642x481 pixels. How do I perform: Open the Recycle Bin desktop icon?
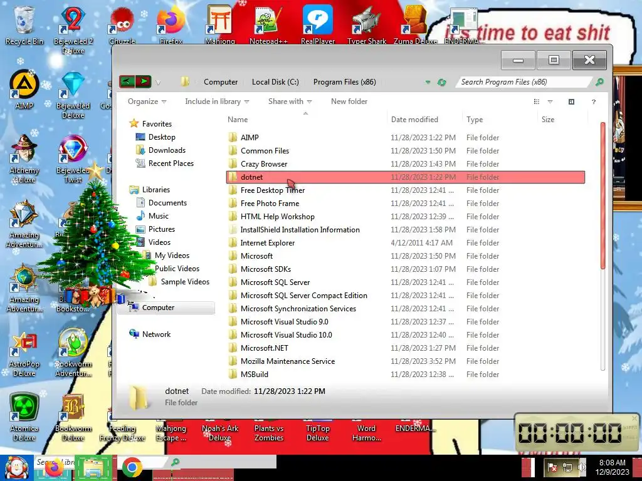tap(24, 24)
